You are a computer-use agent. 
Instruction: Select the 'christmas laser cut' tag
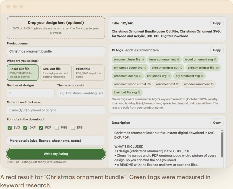click(x=167, y=68)
